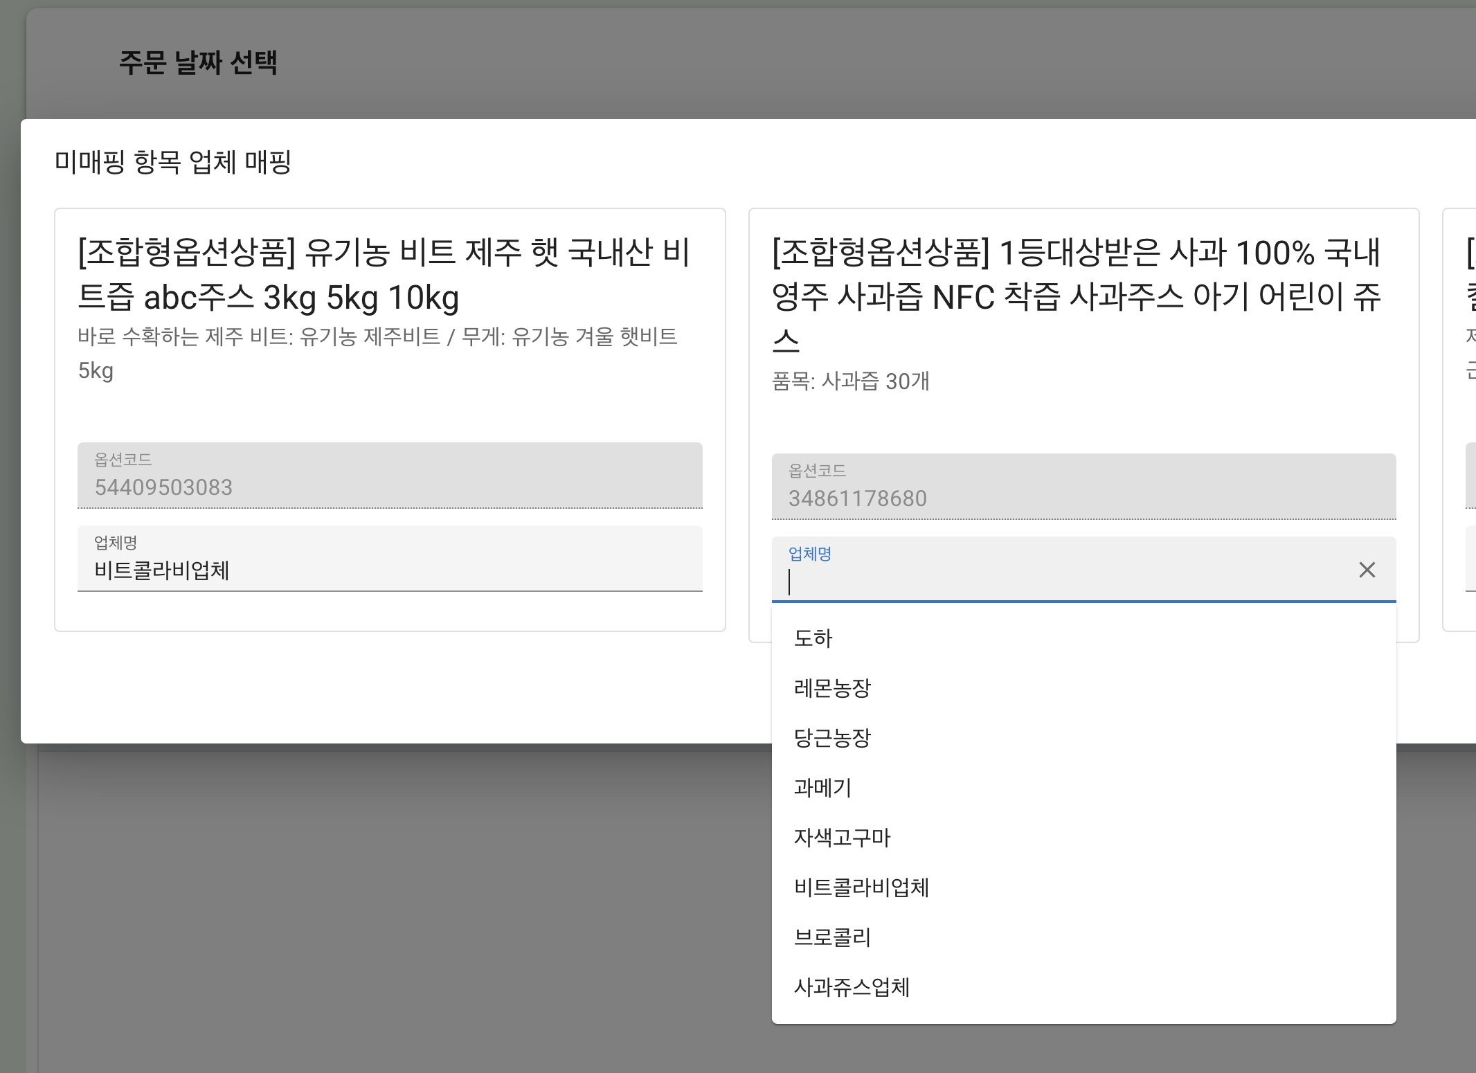The width and height of the screenshot is (1476, 1073).
Task: Click the 품목: 사과즙 30개 option text
Action: point(850,381)
